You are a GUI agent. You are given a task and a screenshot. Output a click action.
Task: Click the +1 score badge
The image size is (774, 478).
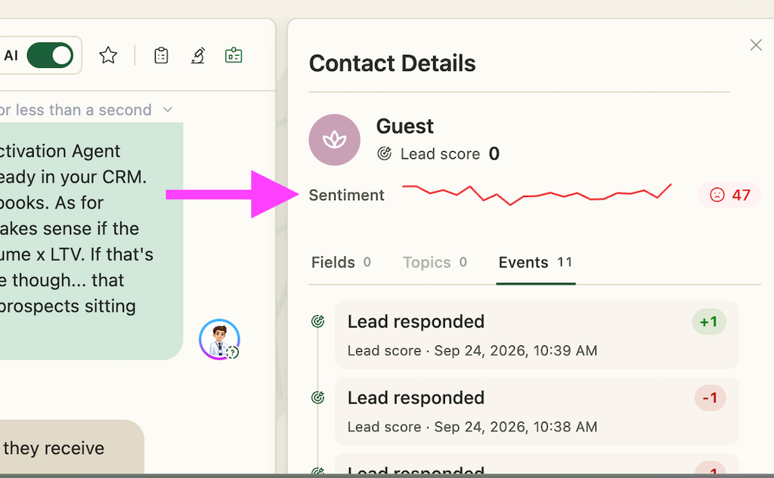tap(709, 322)
